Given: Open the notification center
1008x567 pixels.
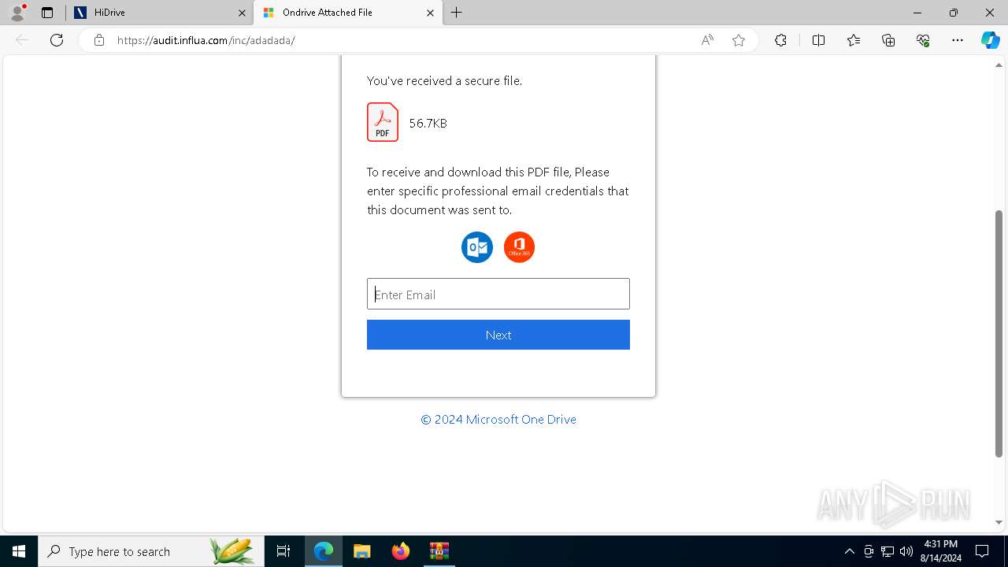Looking at the screenshot, I should coord(983,551).
